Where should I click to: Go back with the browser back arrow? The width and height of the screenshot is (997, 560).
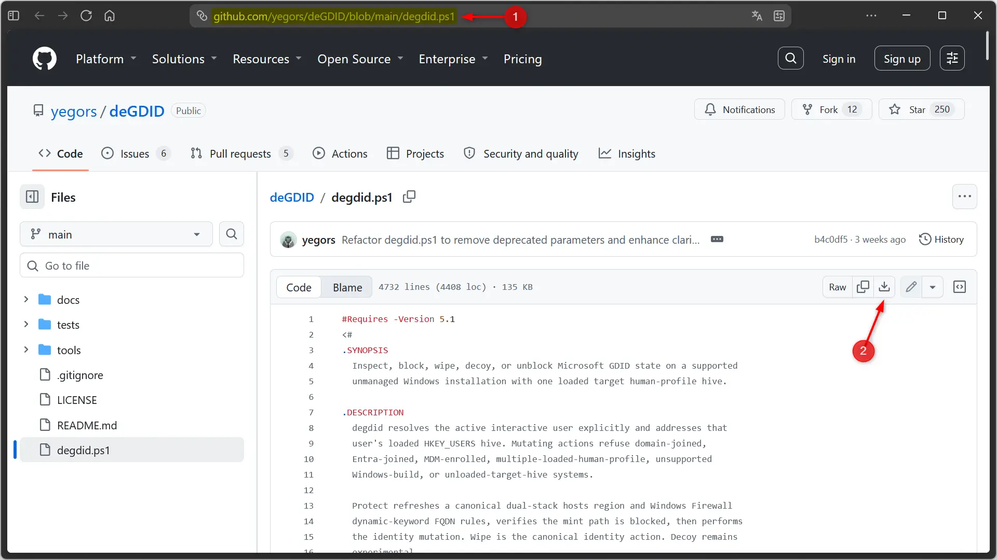pyautogui.click(x=39, y=16)
